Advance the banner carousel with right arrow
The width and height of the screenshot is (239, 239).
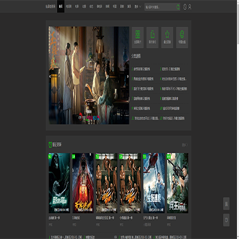(x=128, y=76)
